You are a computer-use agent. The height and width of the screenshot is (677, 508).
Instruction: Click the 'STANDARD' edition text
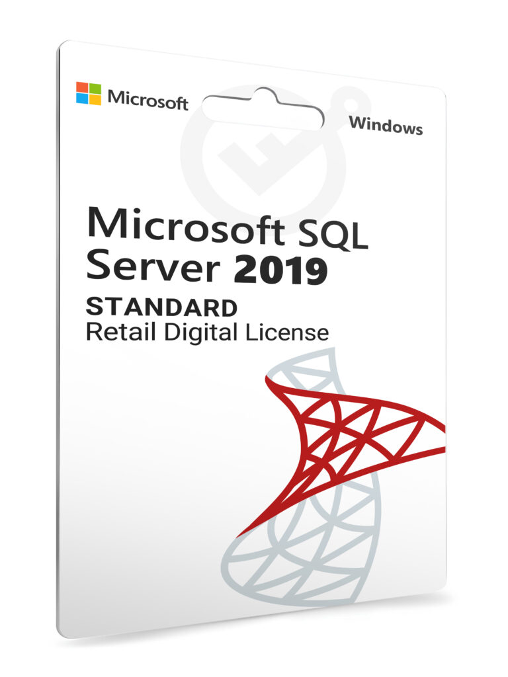coord(162,307)
